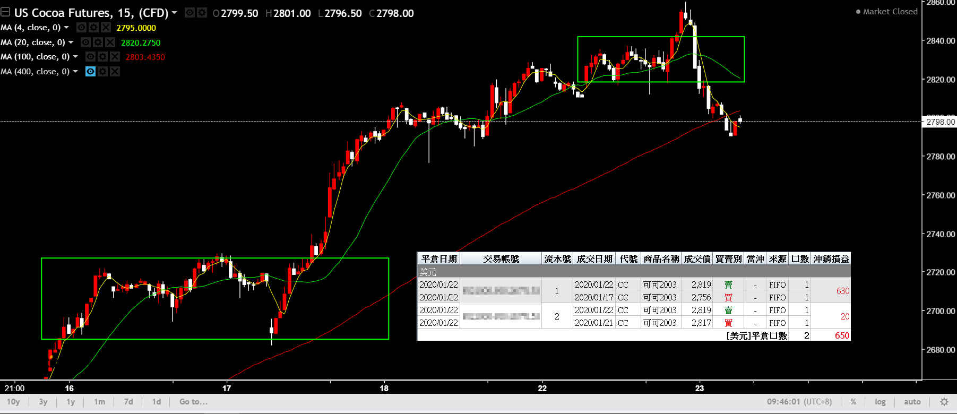Image resolution: width=957 pixels, height=414 pixels.
Task: Click total profit 650 in summary row
Action: [842, 335]
